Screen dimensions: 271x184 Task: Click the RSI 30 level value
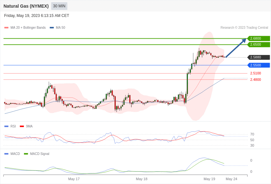[252, 145]
